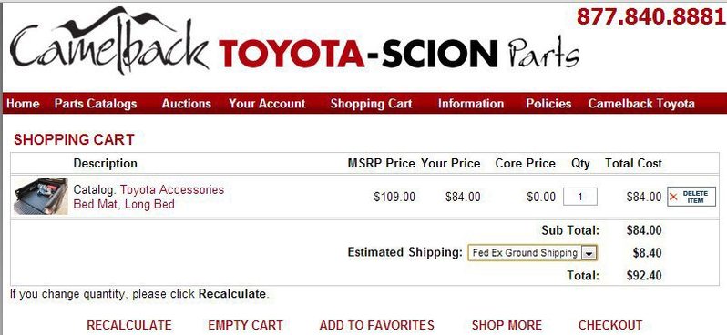The image size is (727, 335).
Task: Go to the Home menu item
Action: coord(23,104)
